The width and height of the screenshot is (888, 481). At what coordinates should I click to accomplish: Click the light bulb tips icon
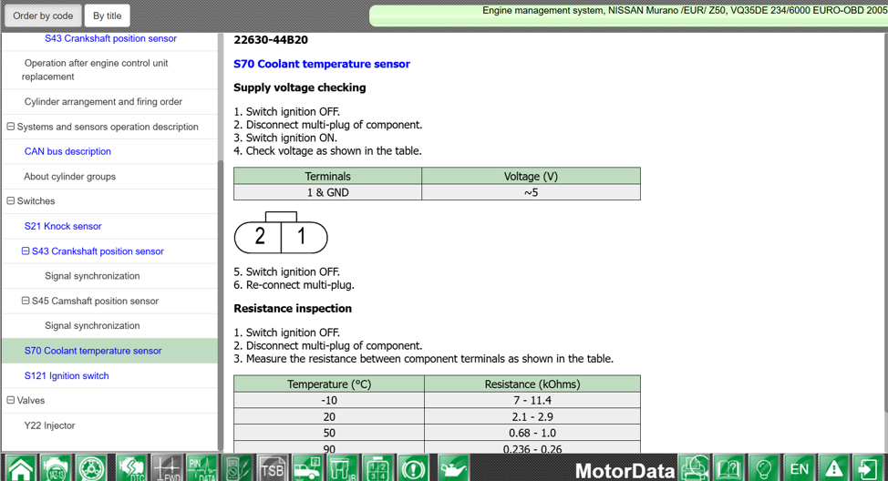pos(765,468)
